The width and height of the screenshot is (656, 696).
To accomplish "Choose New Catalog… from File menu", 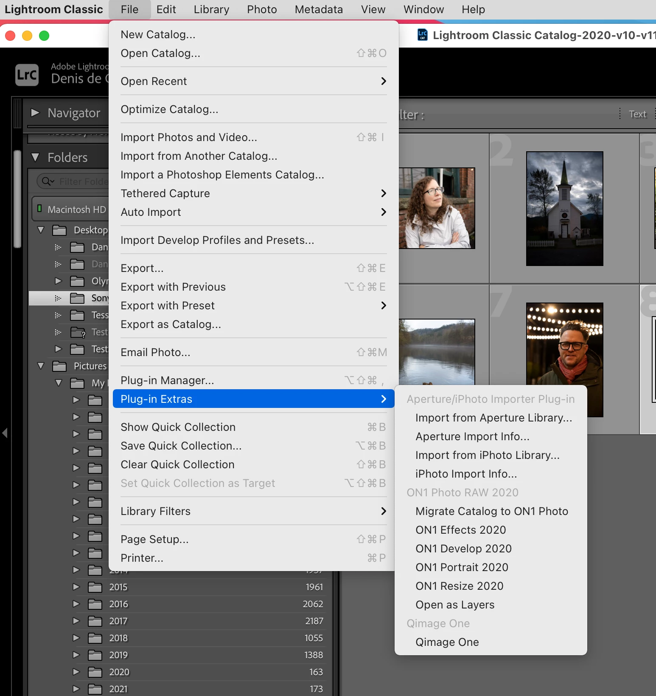I will click(x=254, y=34).
